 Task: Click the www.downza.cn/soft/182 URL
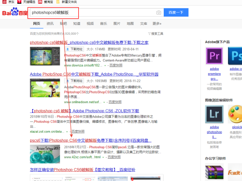tap(83, 65)
